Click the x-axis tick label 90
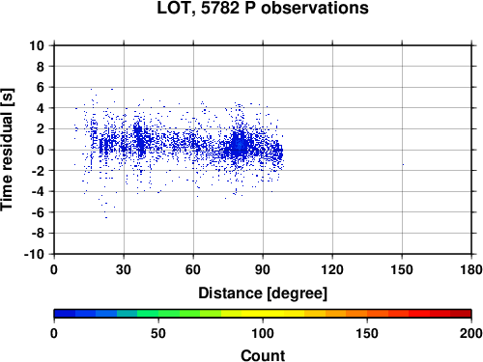Image resolution: width=483 pixels, height=362 pixels. [263, 269]
